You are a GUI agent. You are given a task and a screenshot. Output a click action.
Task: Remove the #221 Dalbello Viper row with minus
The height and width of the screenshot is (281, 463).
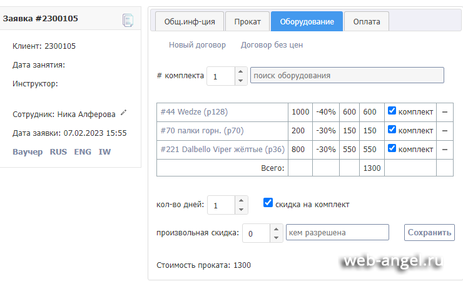[444, 150]
